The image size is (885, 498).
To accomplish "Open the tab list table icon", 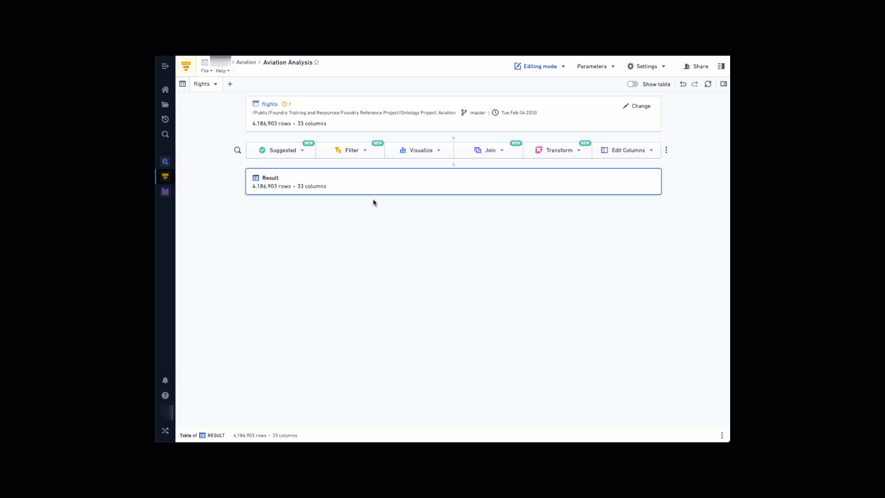I will [183, 84].
